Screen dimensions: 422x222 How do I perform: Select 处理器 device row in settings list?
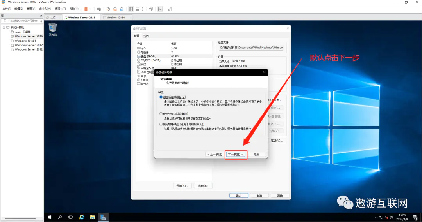click(x=174, y=52)
